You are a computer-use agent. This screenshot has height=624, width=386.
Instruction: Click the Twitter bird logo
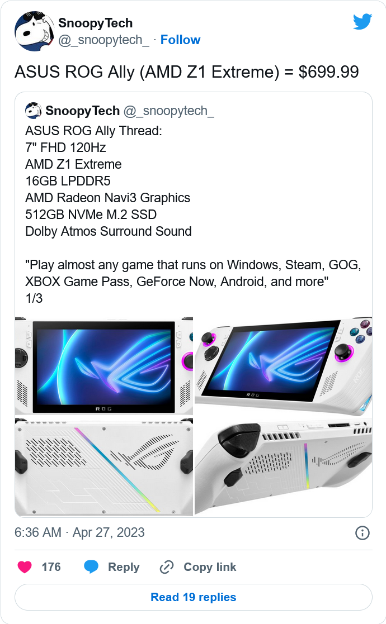362,22
